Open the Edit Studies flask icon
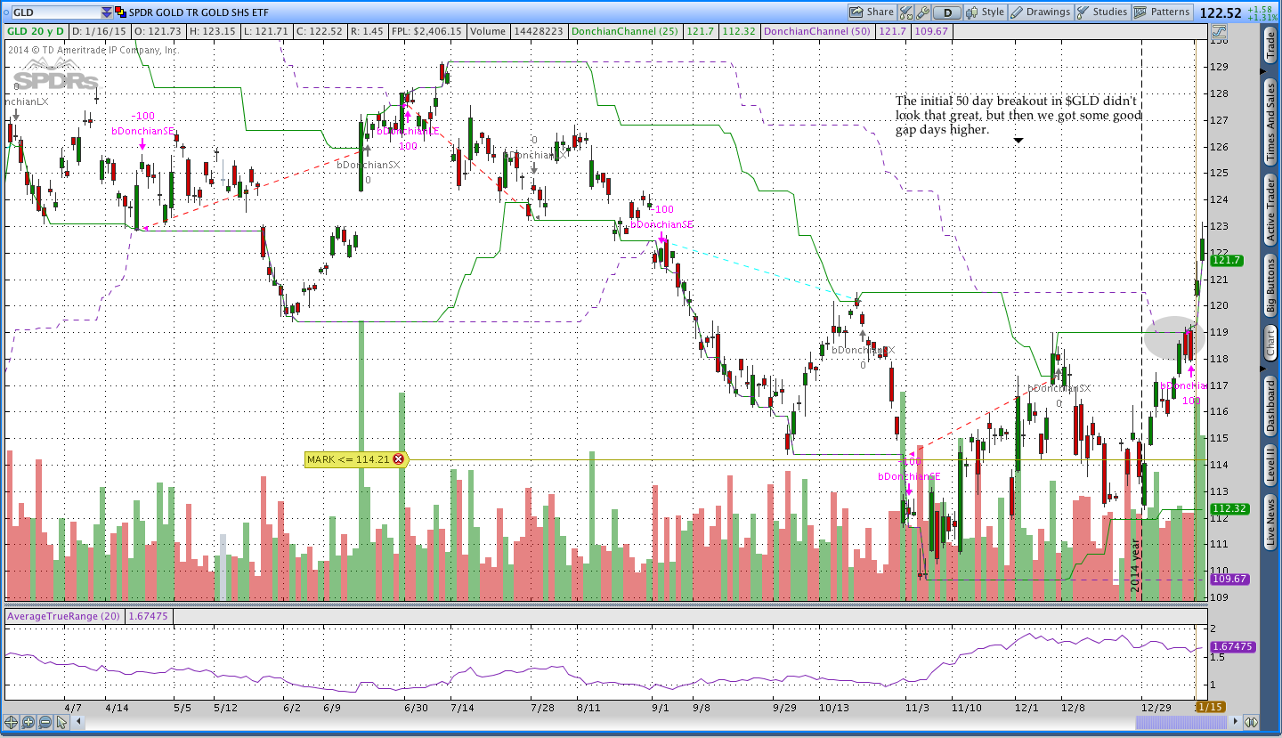This screenshot has height=738, width=1282. [x=907, y=12]
